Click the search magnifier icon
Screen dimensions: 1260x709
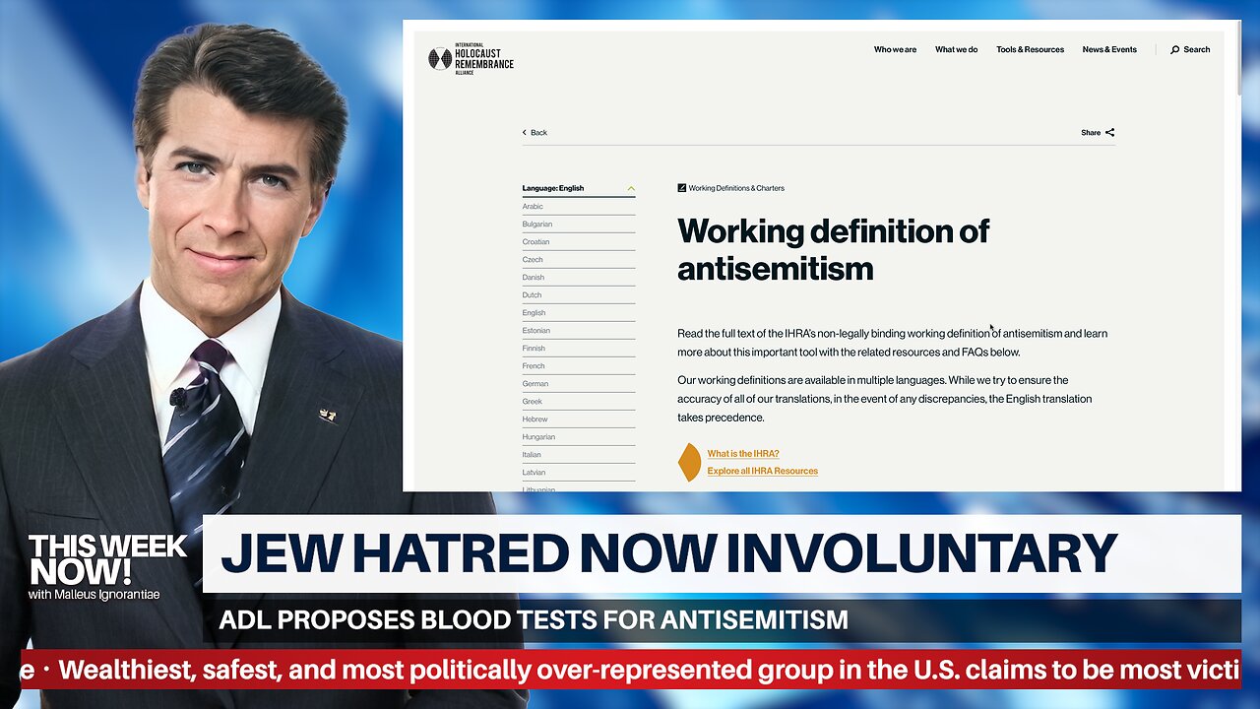coord(1174,49)
